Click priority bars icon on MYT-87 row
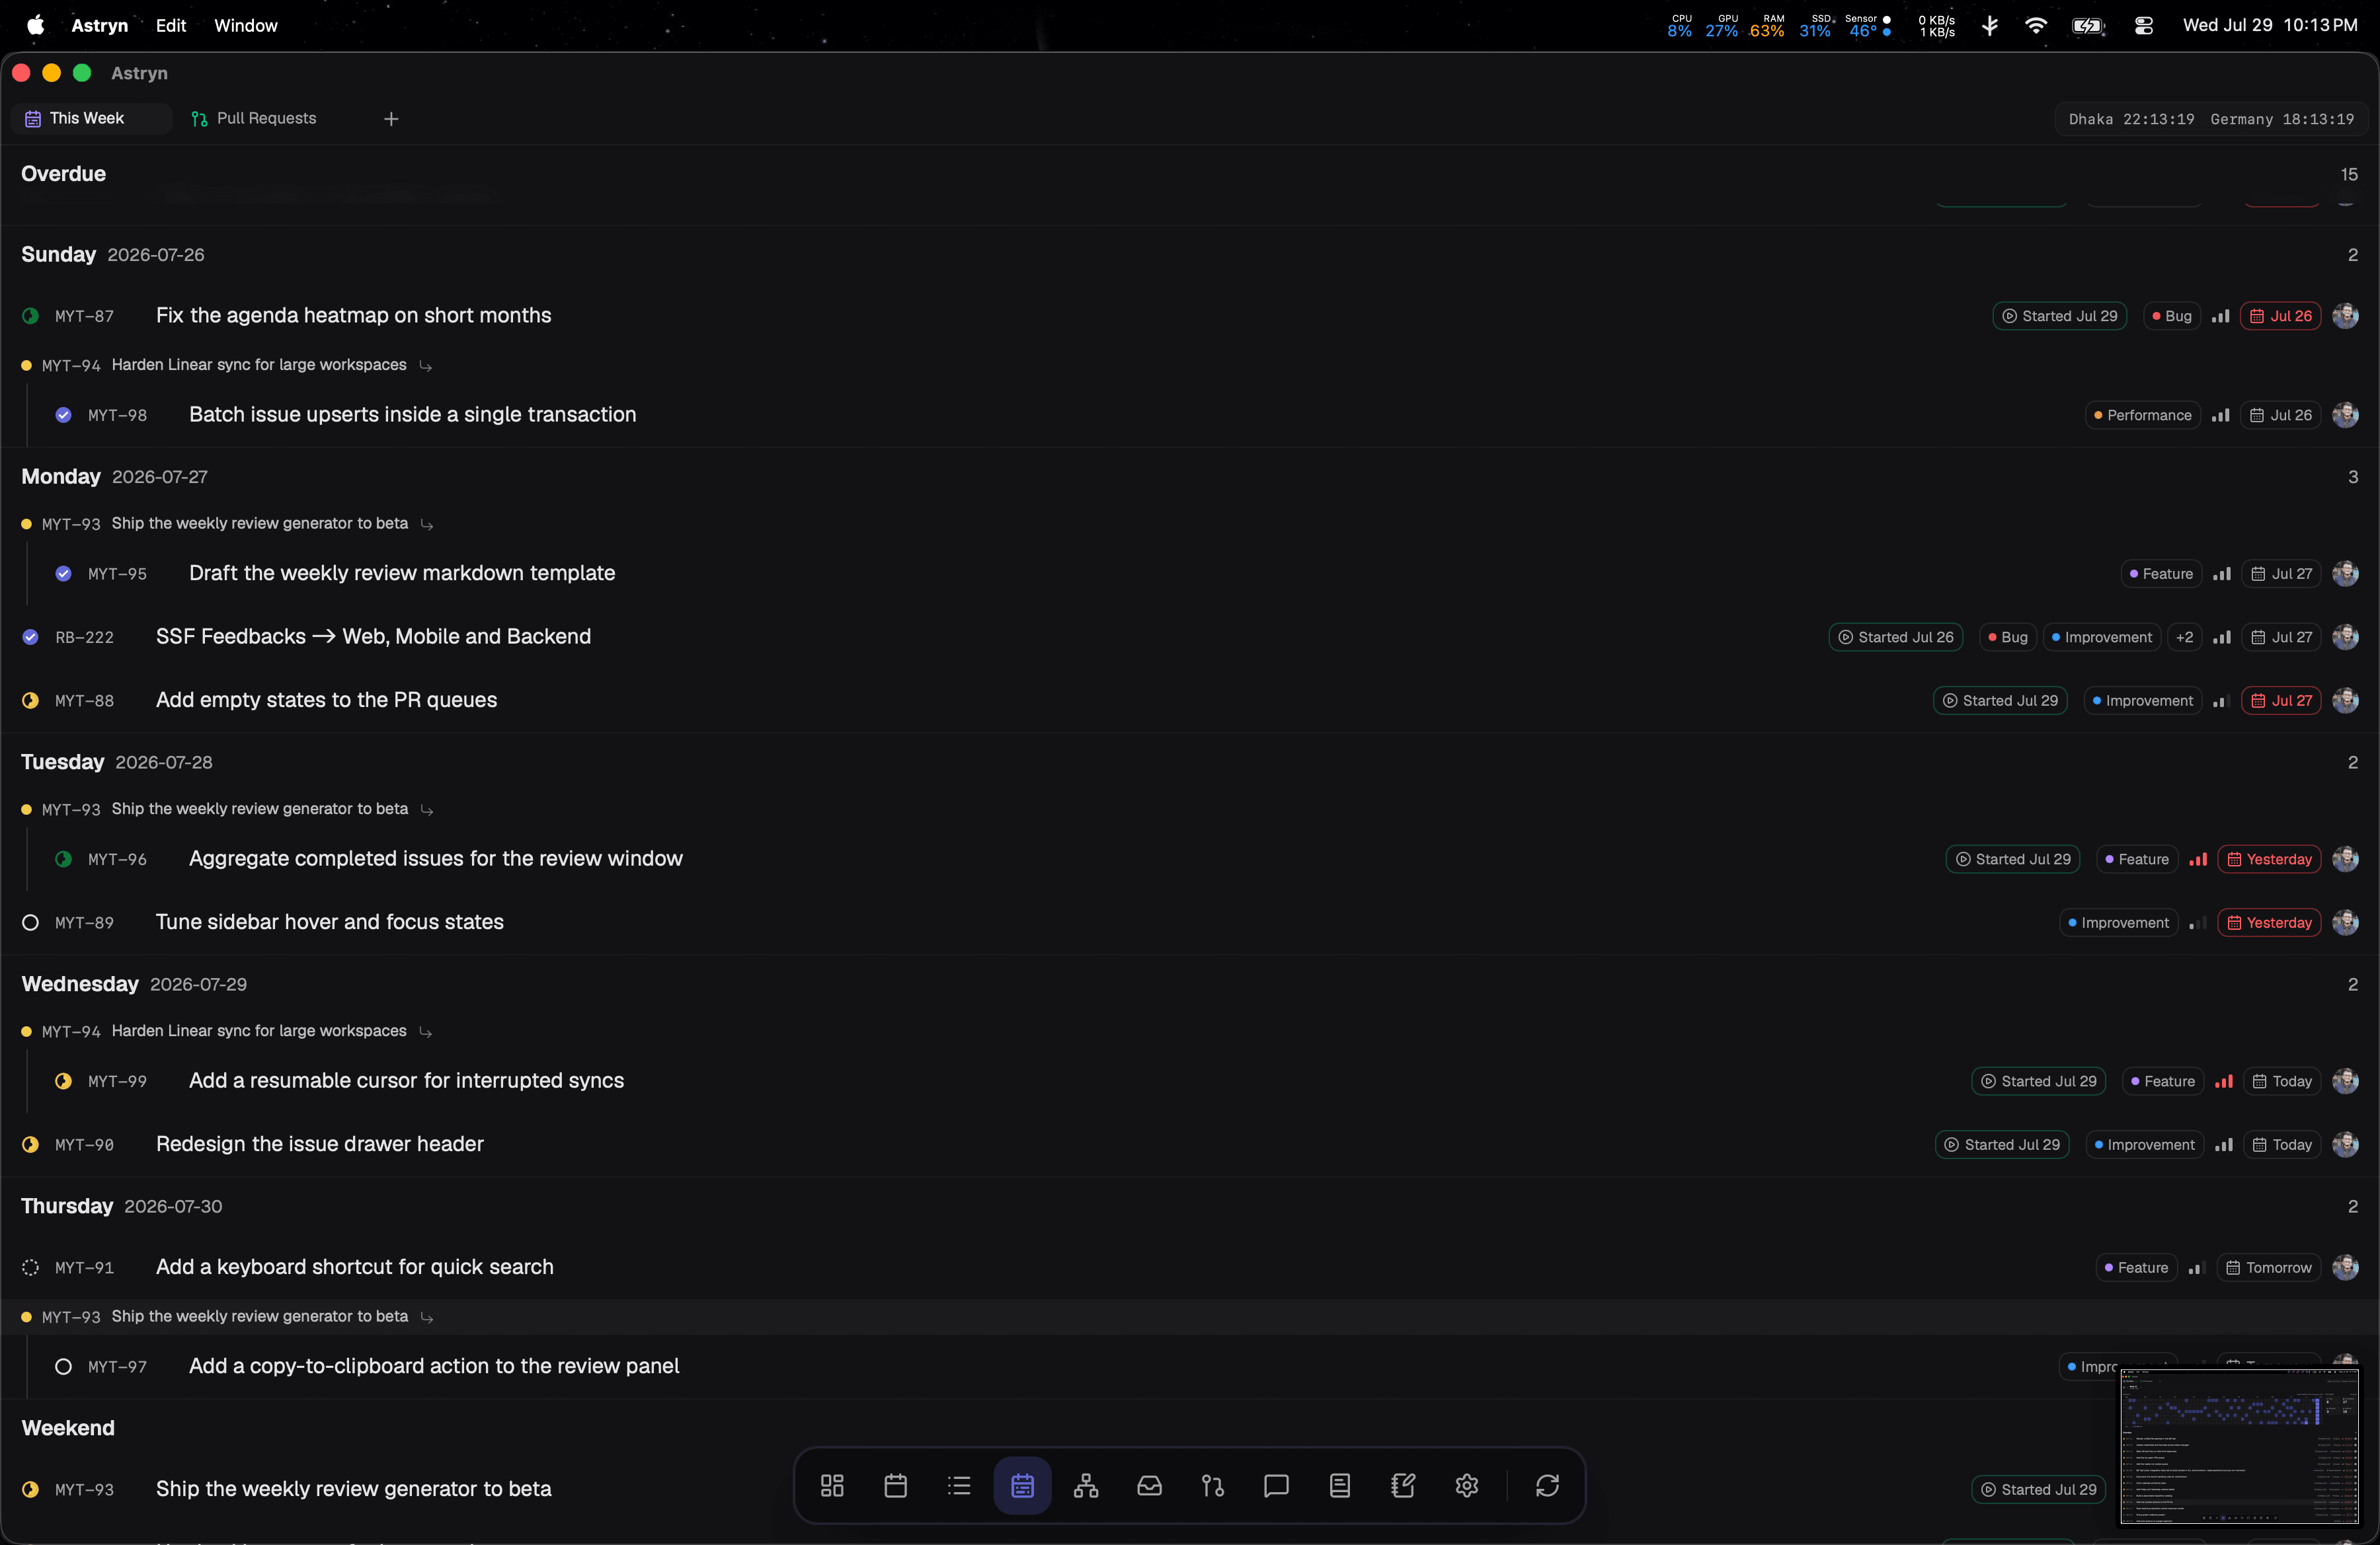2380x1545 pixels. click(x=2220, y=316)
